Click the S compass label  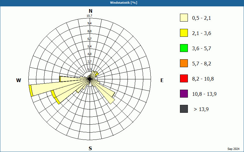(90, 148)
